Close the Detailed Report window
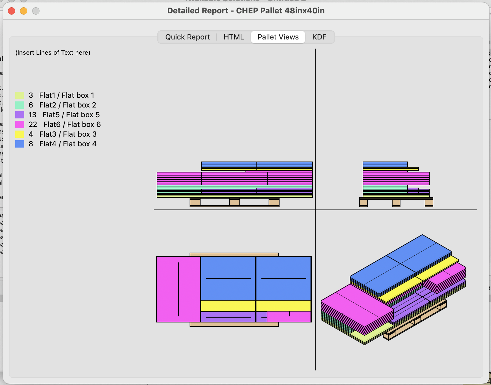 (12, 11)
